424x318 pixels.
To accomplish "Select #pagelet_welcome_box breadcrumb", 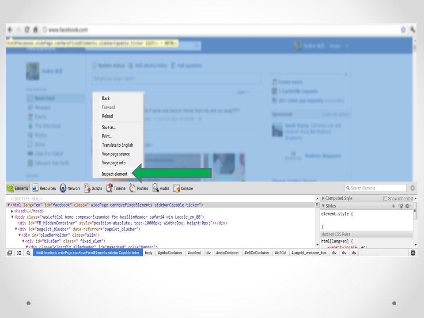I will [309, 253].
